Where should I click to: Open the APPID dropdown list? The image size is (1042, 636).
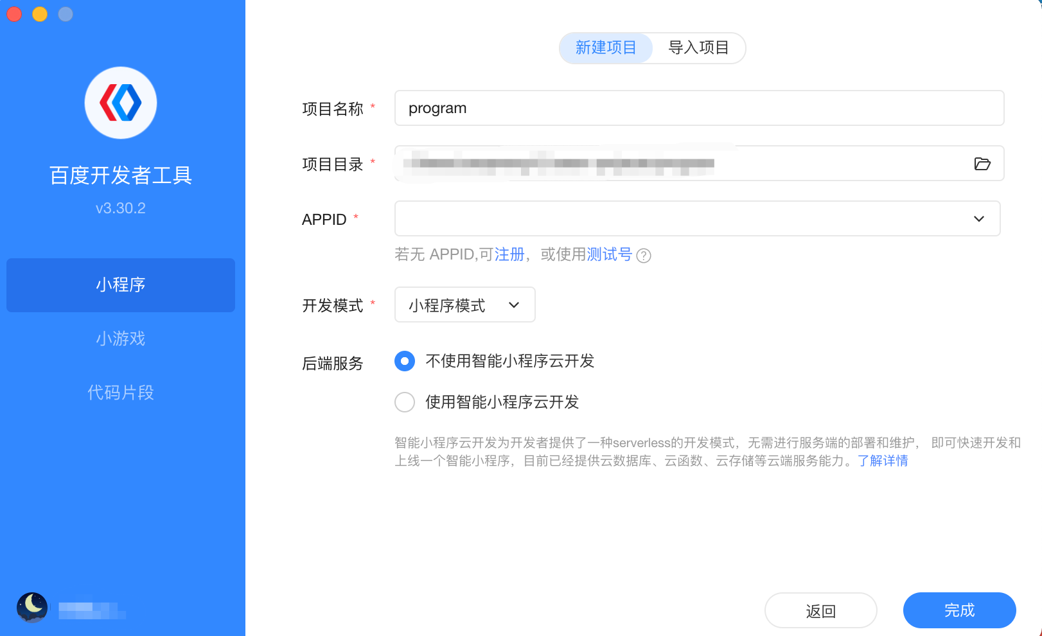point(978,218)
